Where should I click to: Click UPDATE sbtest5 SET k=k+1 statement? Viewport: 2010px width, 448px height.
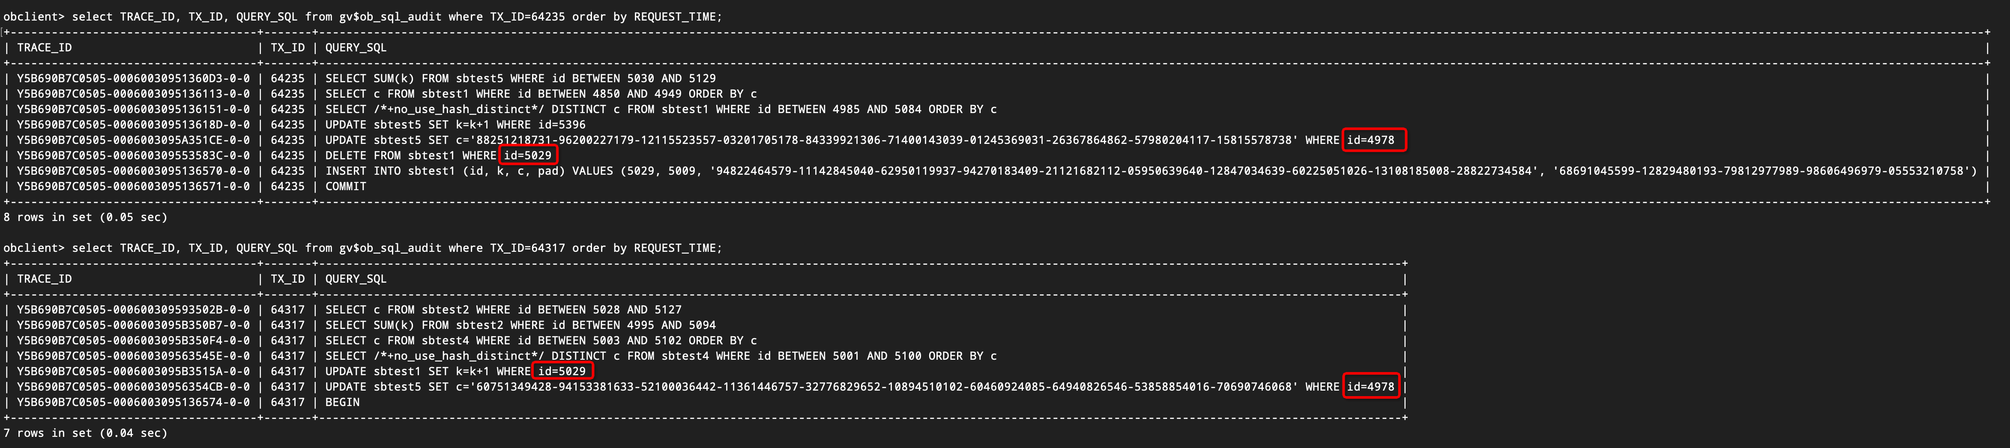pos(455,125)
